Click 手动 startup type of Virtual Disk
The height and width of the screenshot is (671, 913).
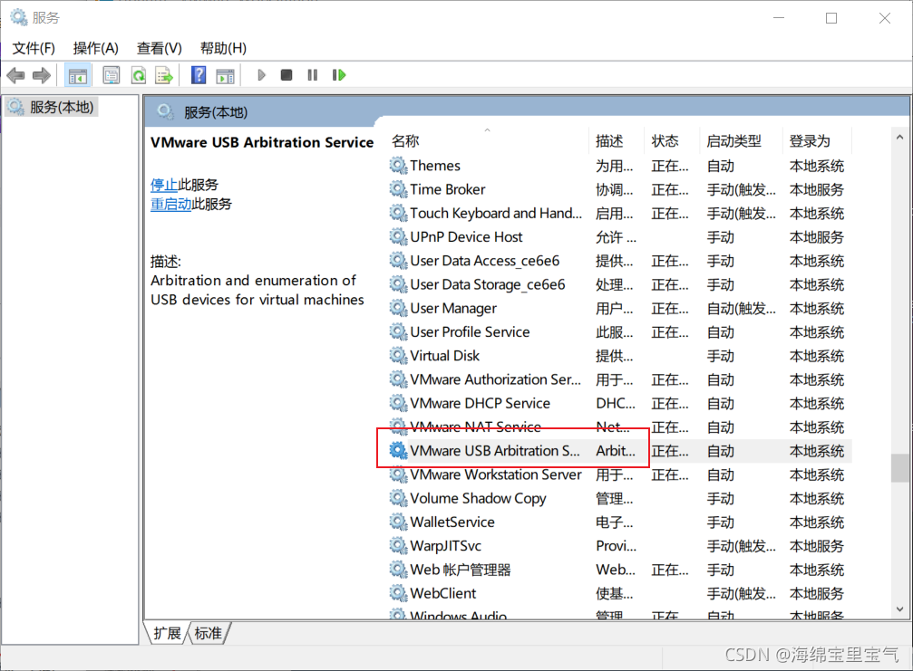pyautogui.click(x=721, y=356)
